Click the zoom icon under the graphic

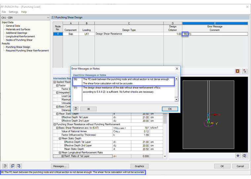(x=244, y=156)
